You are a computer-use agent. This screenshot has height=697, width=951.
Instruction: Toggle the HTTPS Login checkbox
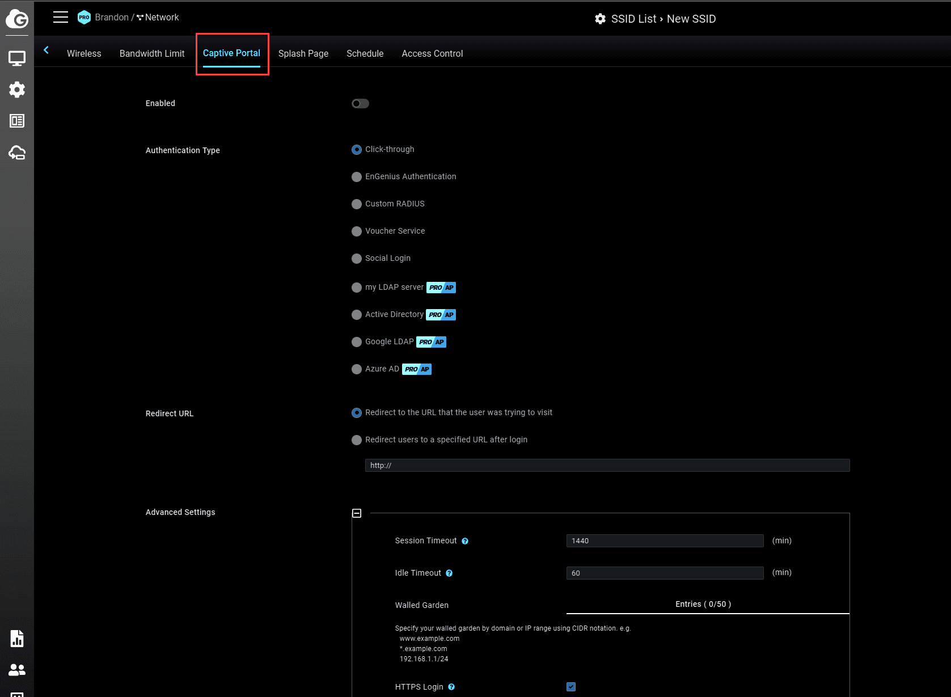click(571, 687)
